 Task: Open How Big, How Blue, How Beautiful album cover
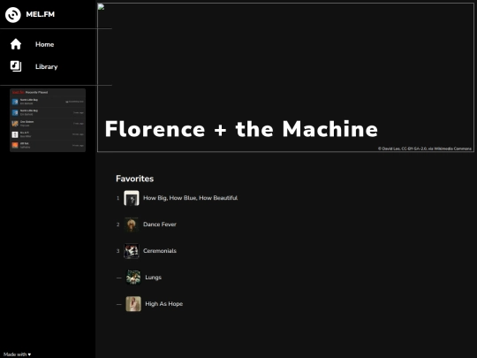pyautogui.click(x=132, y=198)
